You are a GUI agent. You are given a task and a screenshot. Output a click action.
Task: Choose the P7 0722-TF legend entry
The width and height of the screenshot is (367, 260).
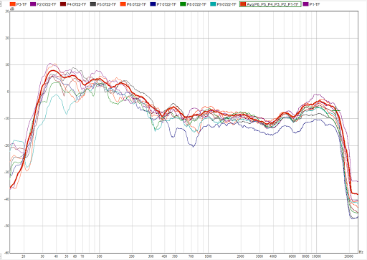coord(163,4)
